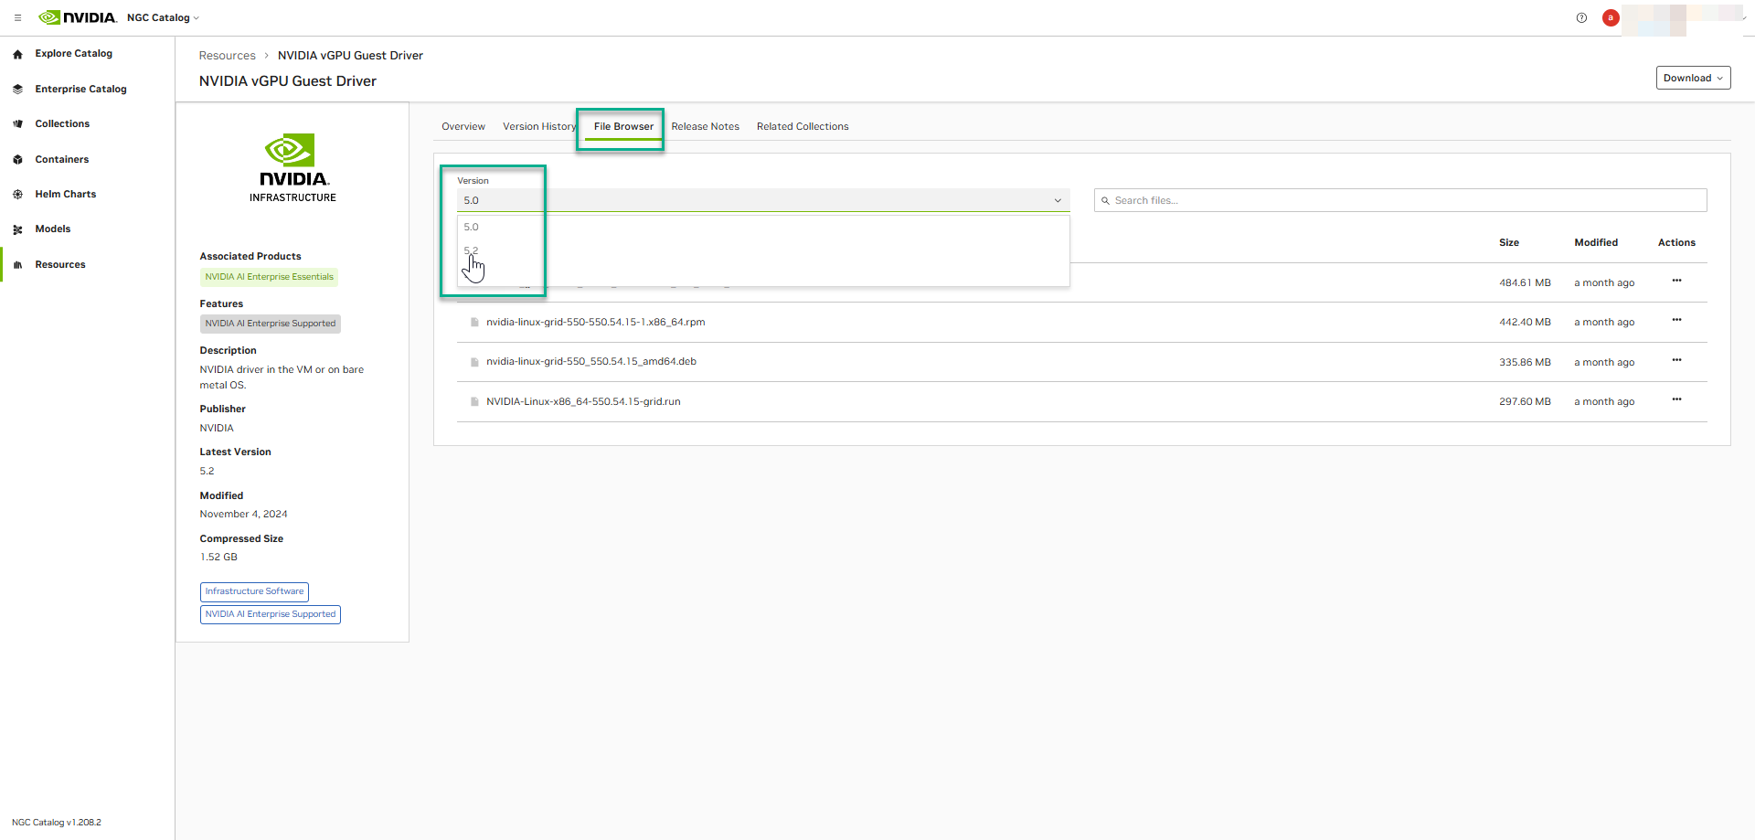Open the help question mark icon
The image size is (1755, 840).
pos(1581,17)
